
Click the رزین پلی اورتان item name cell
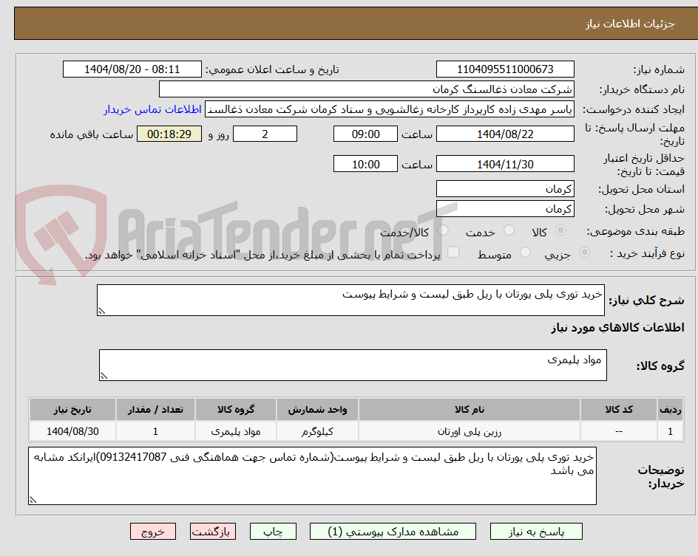472,430
